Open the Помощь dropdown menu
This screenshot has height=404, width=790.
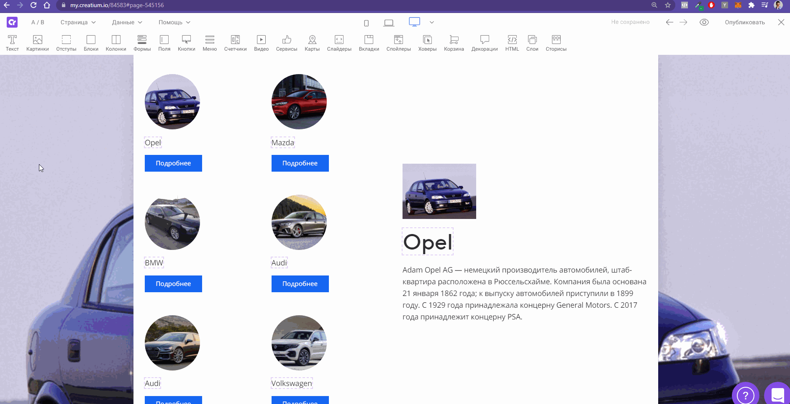coord(174,22)
